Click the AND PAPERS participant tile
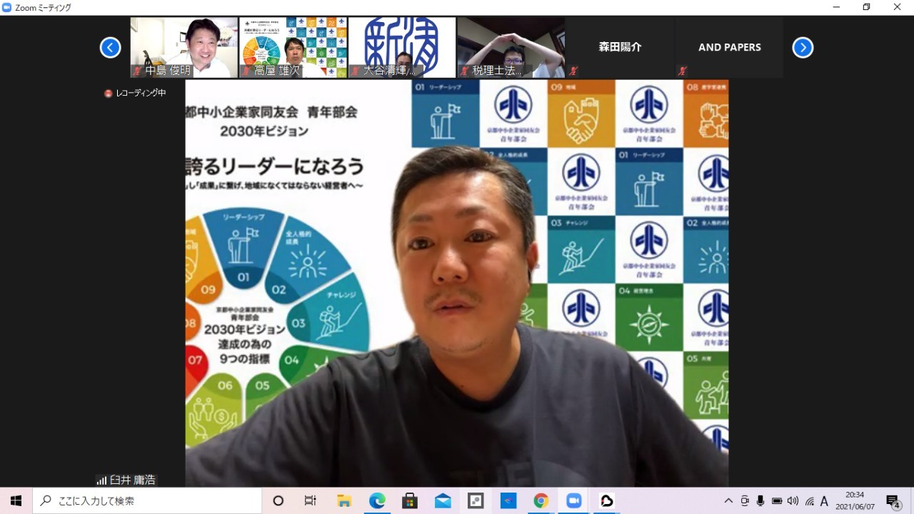Screen dimensions: 914x514 point(729,47)
